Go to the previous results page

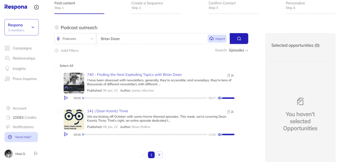(143, 155)
